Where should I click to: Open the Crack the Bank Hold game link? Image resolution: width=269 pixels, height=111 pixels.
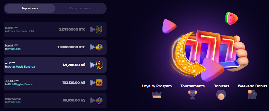pos(22,31)
